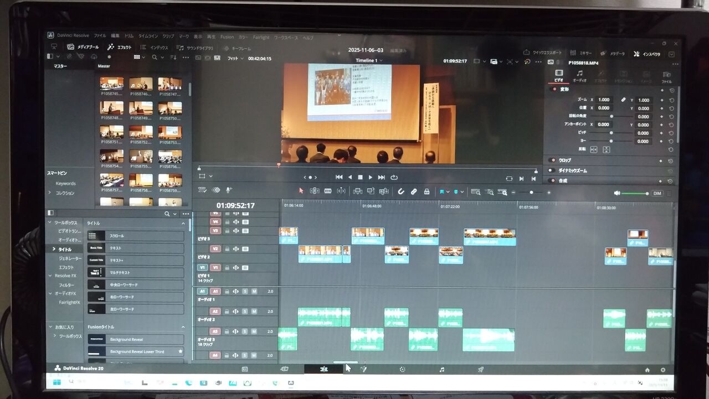709x399 pixels.
Task: Expand the ツールボックス favorites tree item
Action: tap(54, 336)
